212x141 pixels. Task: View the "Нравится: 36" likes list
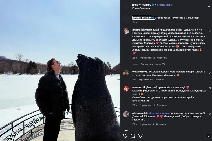pyautogui.click(x=147, y=58)
